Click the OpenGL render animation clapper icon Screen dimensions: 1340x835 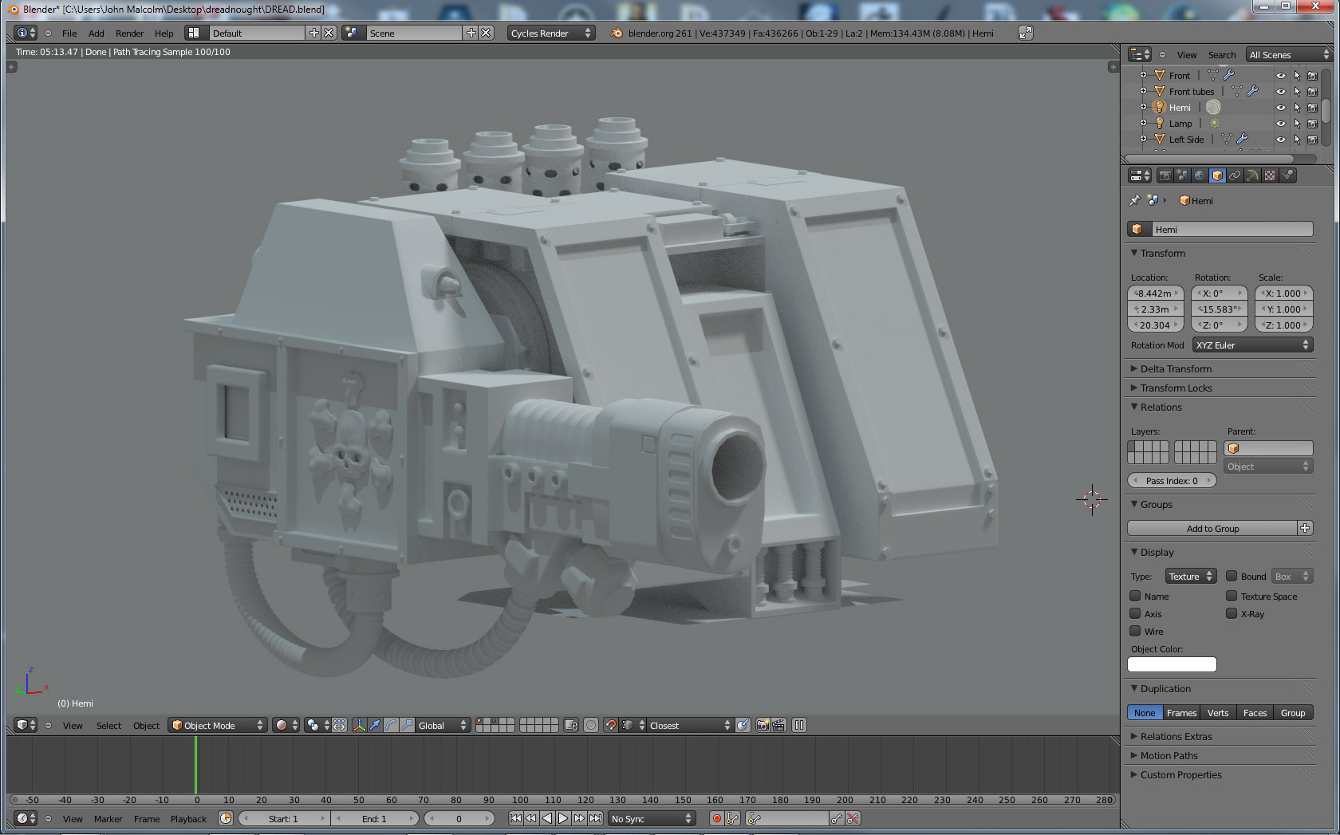778,725
